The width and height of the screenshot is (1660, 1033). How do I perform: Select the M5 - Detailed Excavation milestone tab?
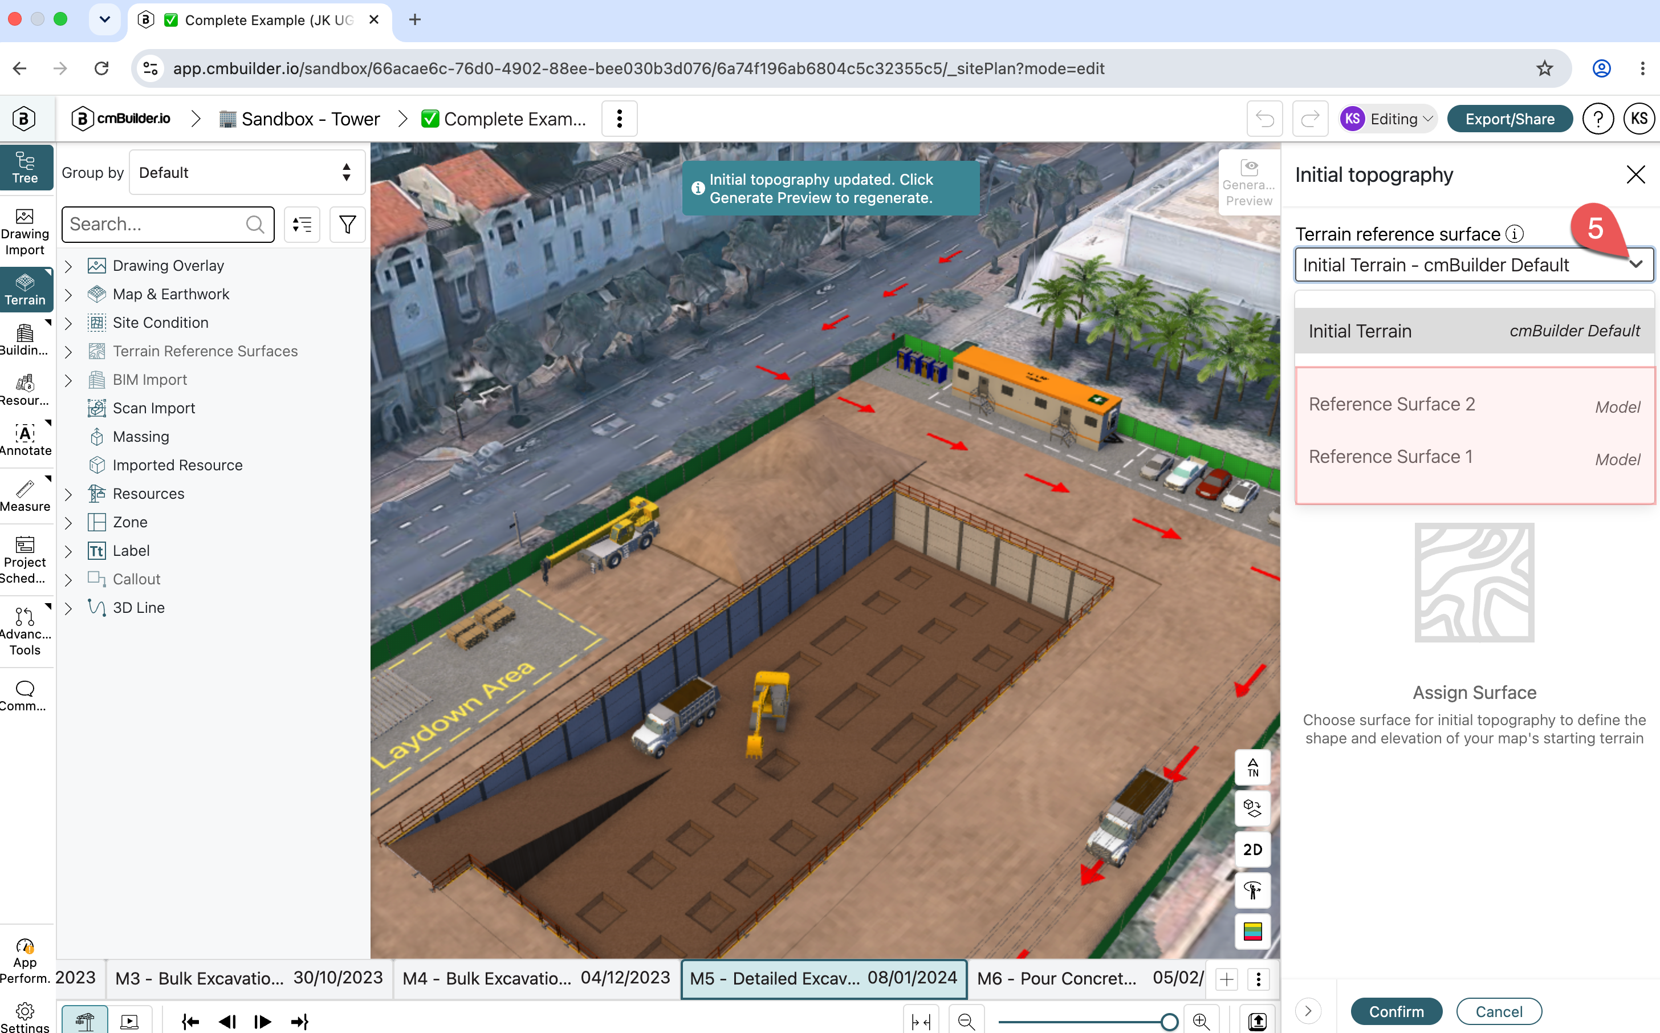(824, 978)
